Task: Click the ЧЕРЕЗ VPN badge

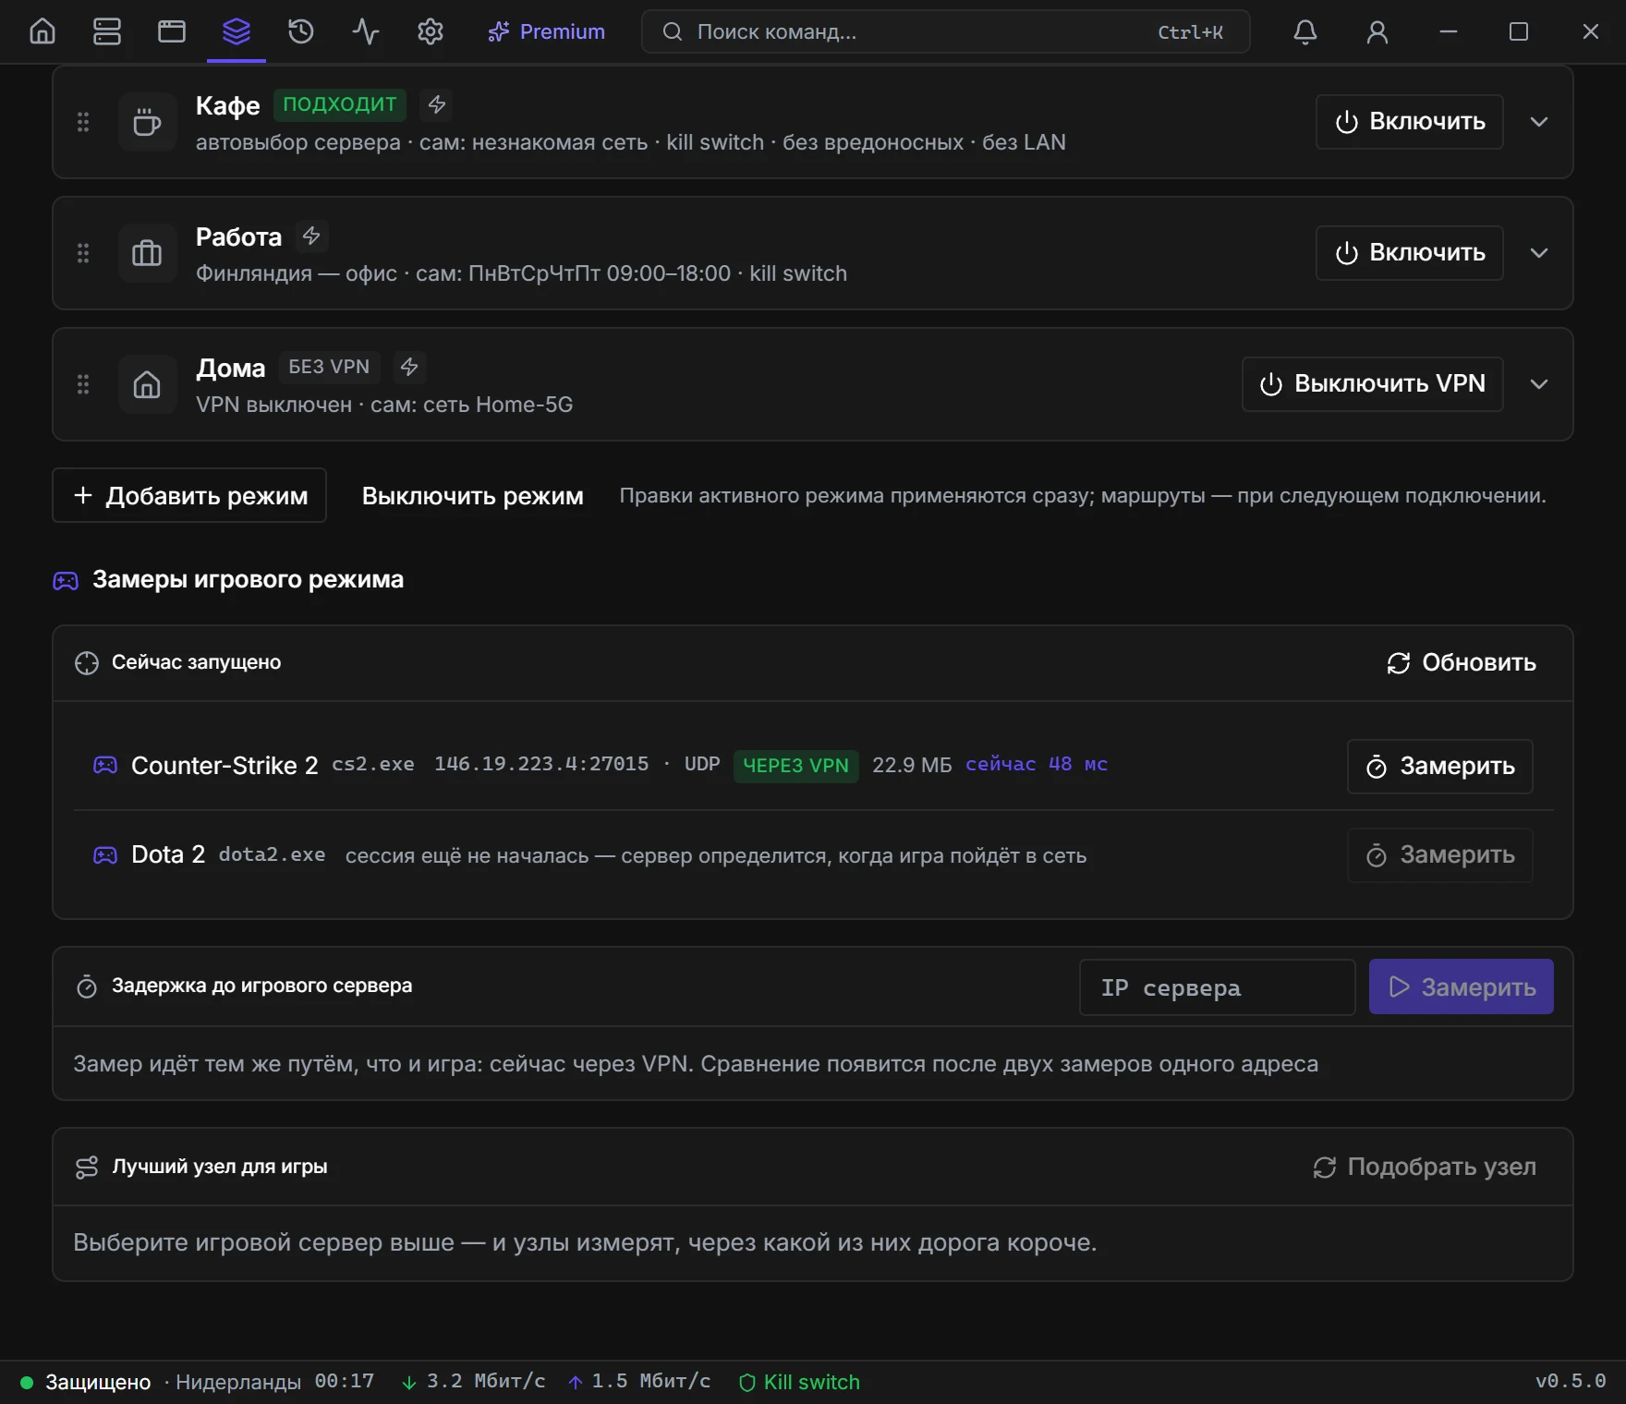Action: pos(795,766)
